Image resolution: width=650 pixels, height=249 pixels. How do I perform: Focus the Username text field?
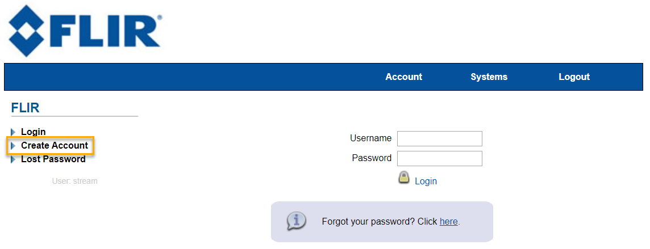point(439,138)
